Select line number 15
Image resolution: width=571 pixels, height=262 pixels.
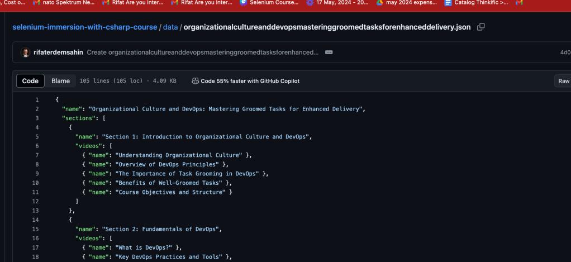35,229
